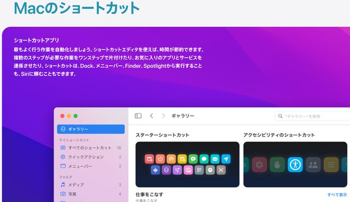The width and height of the screenshot is (350, 202).
Task: Click the red calendar-plus shortcut icon
Action: [x=149, y=159]
